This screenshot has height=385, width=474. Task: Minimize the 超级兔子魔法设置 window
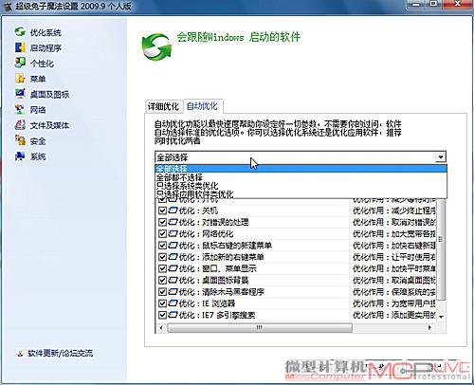[417, 5]
